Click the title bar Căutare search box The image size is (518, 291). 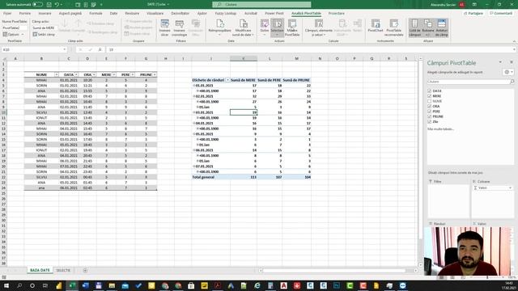pyautogui.click(x=261, y=5)
